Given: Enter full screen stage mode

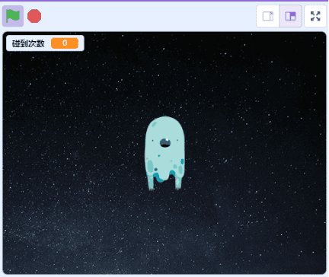Looking at the screenshot, I should [315, 16].
